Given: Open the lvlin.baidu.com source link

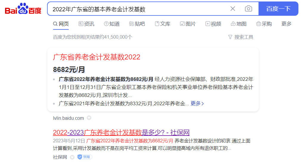Looking at the screenshot, I should (69, 118).
